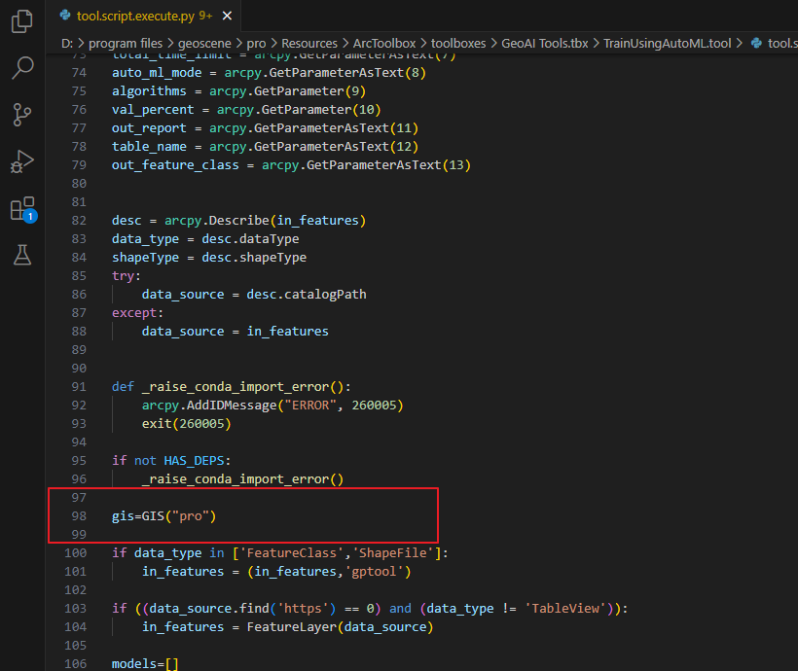The image size is (798, 671).
Task: Click 'HAS_DEPS' on line 95
Action: (x=194, y=460)
